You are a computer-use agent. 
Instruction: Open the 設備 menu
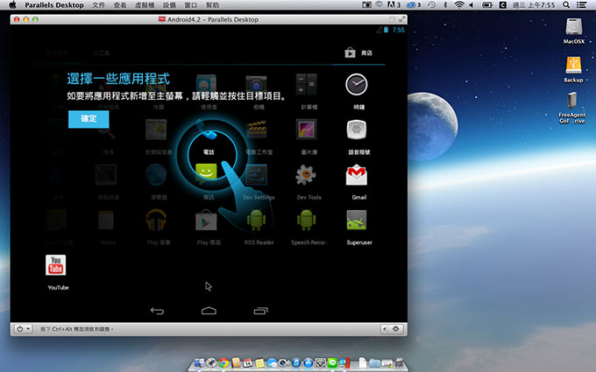[169, 5]
